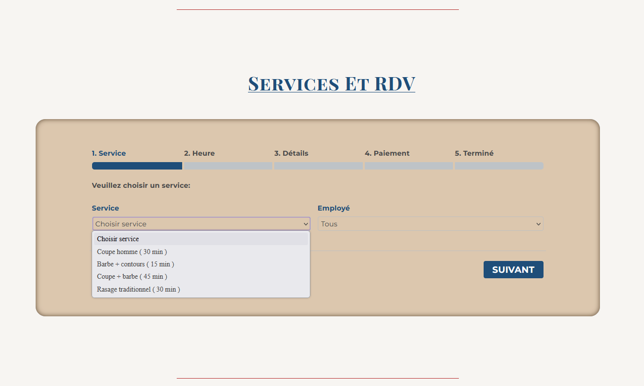Click the grey progress segment under "4. Paiement"
The width and height of the screenshot is (644, 386).
click(409, 166)
